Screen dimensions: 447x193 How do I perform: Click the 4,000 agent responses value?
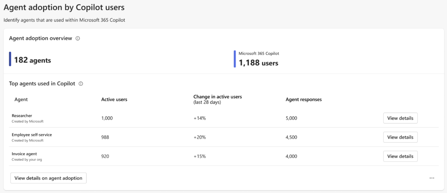291,156
